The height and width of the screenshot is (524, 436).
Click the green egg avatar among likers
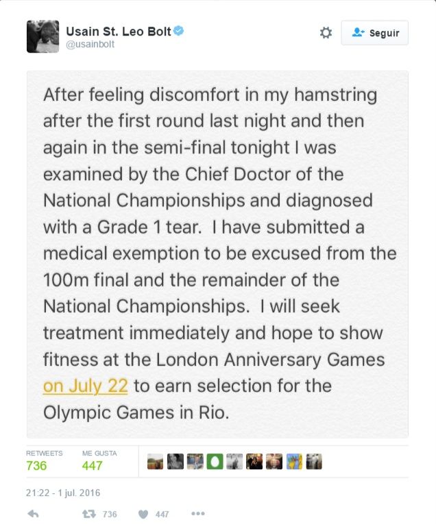[215, 462]
